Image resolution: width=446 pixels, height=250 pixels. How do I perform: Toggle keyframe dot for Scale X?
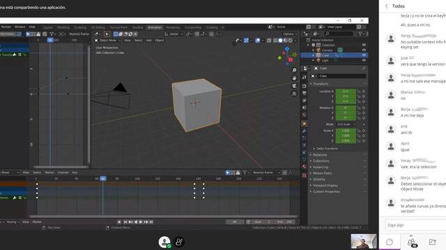coord(364,131)
